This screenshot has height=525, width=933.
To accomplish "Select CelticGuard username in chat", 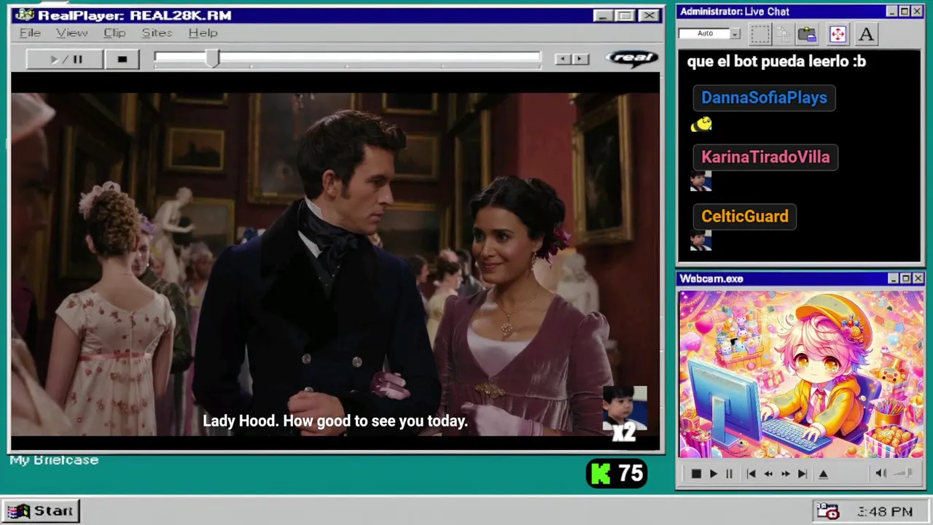I will pyautogui.click(x=745, y=216).
